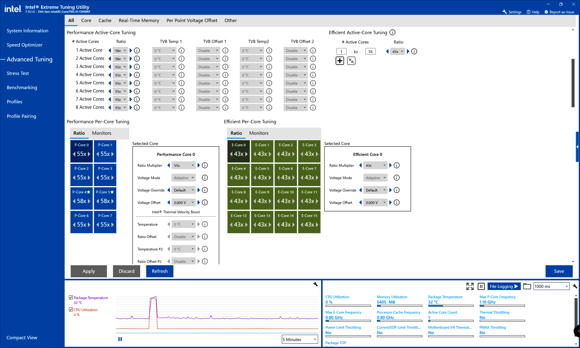This screenshot has width=580, height=348.
Task: Open Performance Core 0 Ratio Multiplier dropdown
Action: click(x=184, y=165)
